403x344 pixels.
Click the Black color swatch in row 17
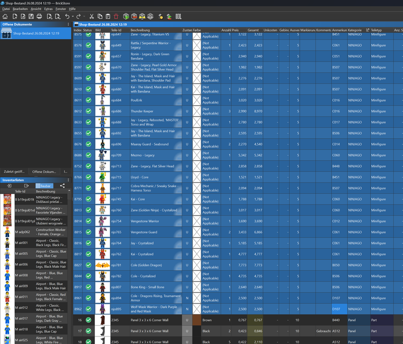click(196, 331)
